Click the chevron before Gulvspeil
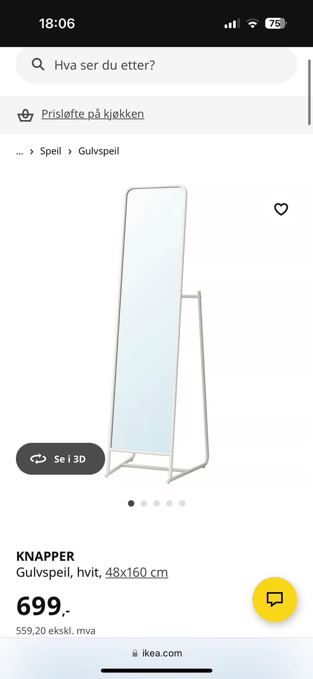Screen dimensions: 313x679 point(70,151)
